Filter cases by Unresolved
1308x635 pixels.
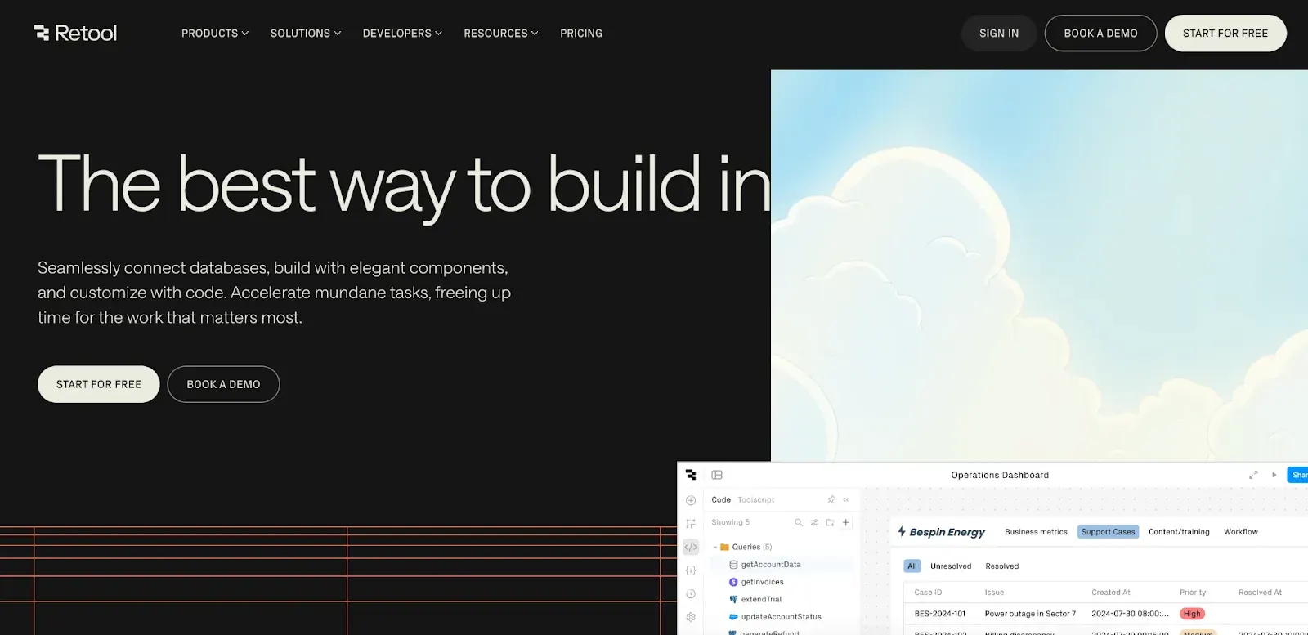pyautogui.click(x=951, y=566)
